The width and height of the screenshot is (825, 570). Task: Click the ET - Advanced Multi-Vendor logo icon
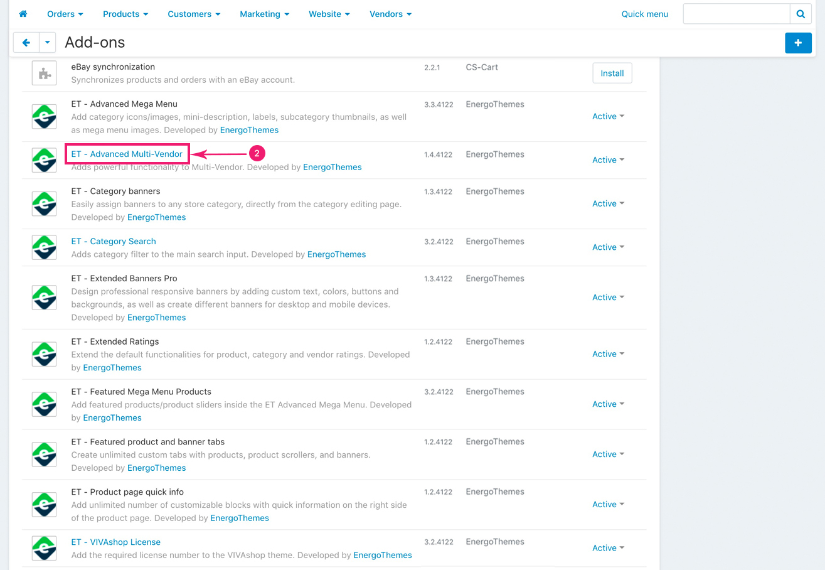point(45,160)
